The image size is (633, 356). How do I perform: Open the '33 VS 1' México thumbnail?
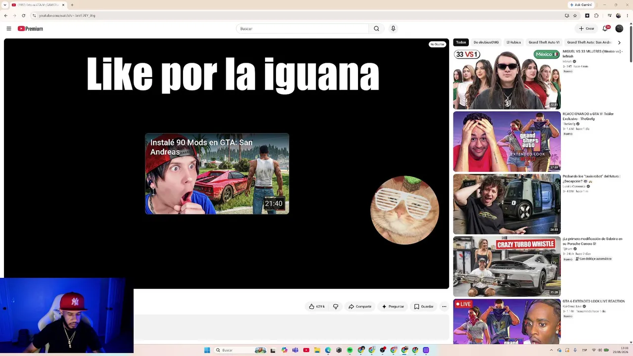pyautogui.click(x=507, y=79)
